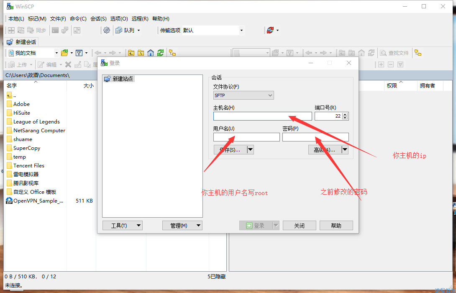Go to local root directory icon

click(141, 53)
